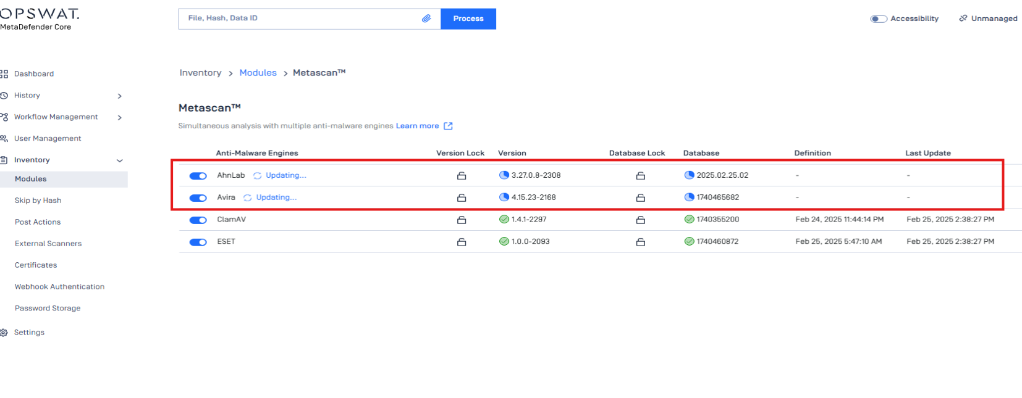
Task: Click the paperclip attach file icon
Action: click(x=426, y=19)
